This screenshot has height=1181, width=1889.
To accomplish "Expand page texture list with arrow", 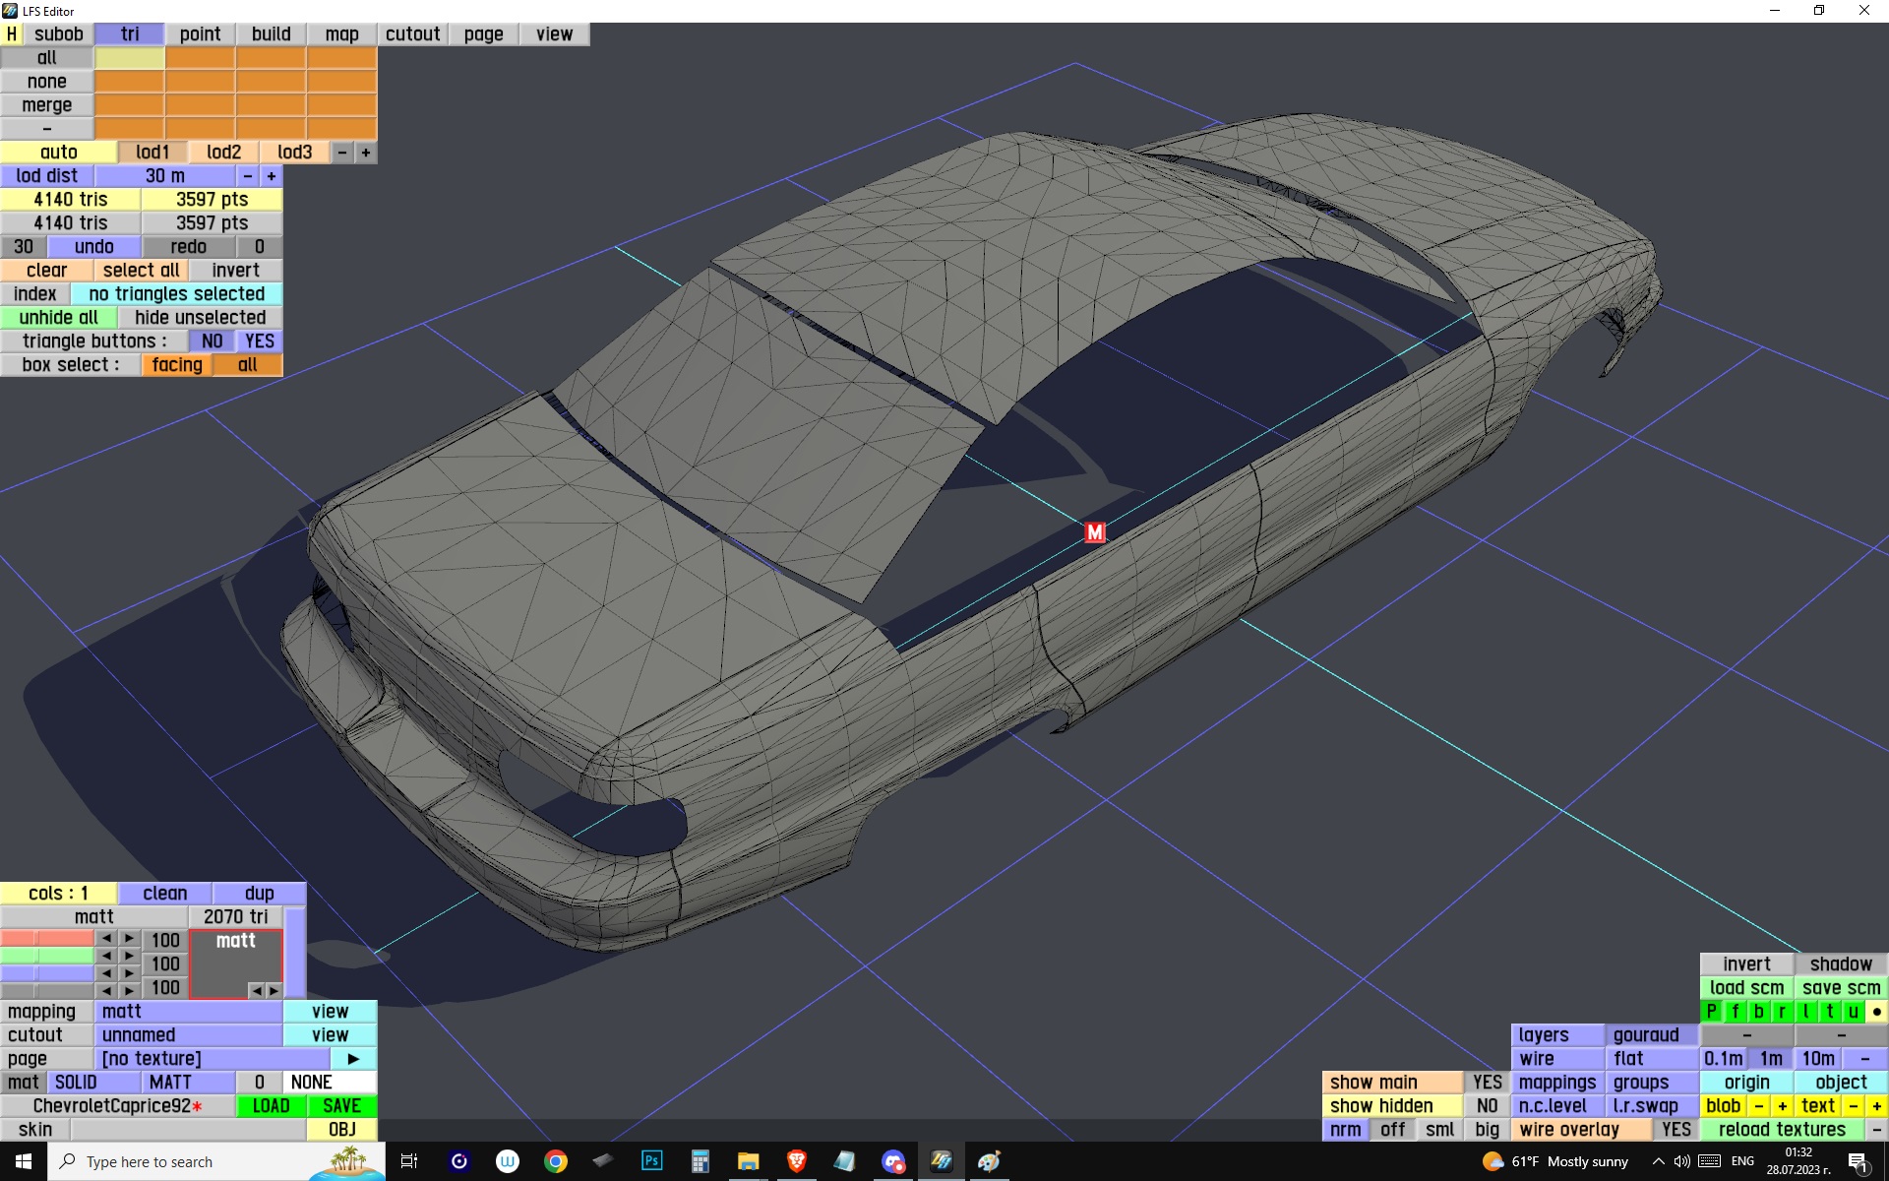I will click(x=353, y=1059).
